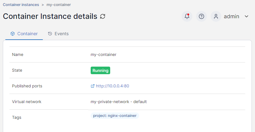
Task: Click the Events tab history icon
Action: [x=50, y=34]
